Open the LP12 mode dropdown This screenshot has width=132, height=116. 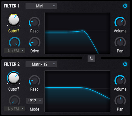click(x=34, y=101)
